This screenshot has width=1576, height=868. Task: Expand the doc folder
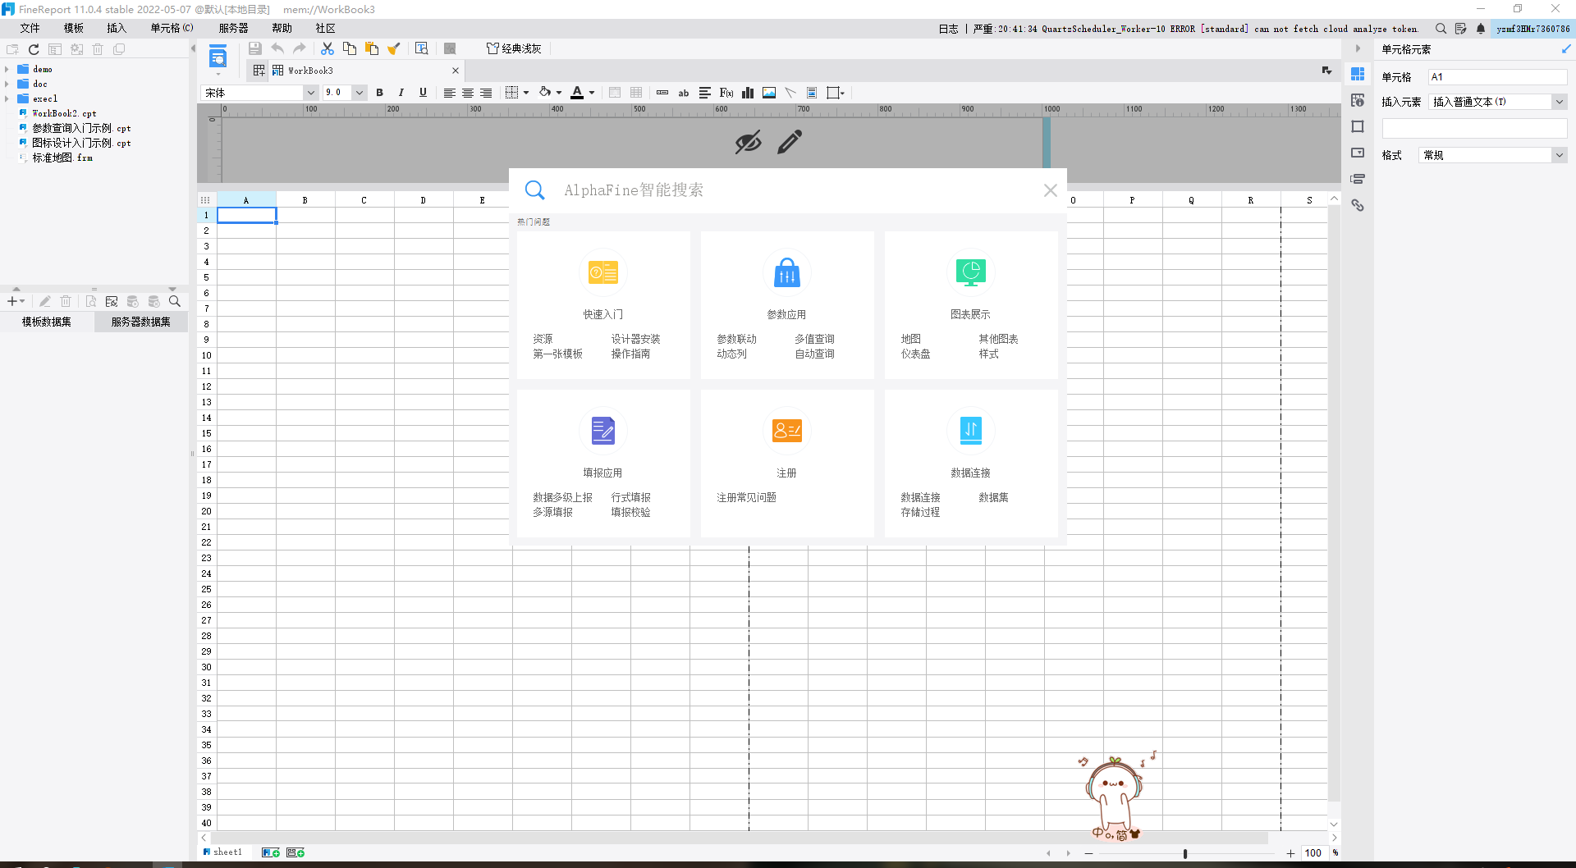click(x=7, y=85)
